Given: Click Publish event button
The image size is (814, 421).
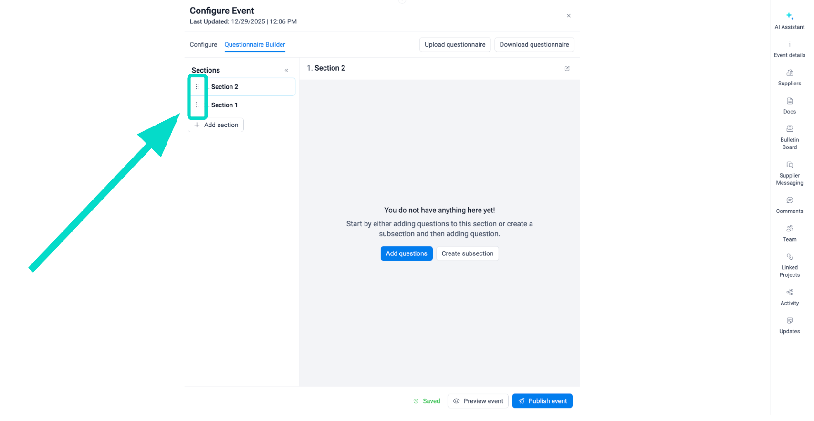Looking at the screenshot, I should pos(542,401).
